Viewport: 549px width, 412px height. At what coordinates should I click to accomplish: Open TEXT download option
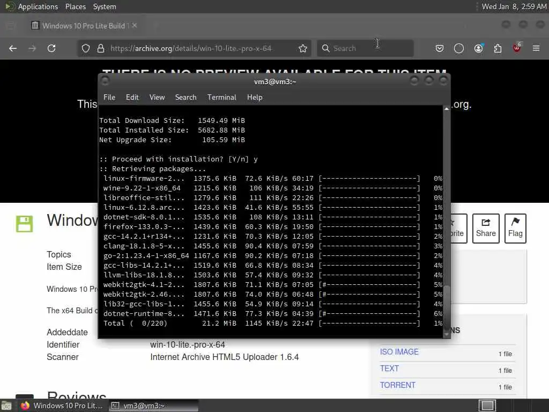(389, 369)
